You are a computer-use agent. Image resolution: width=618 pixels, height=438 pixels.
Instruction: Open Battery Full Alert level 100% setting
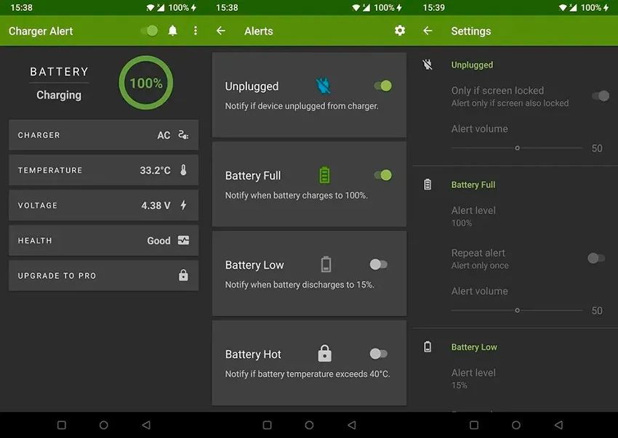(473, 216)
